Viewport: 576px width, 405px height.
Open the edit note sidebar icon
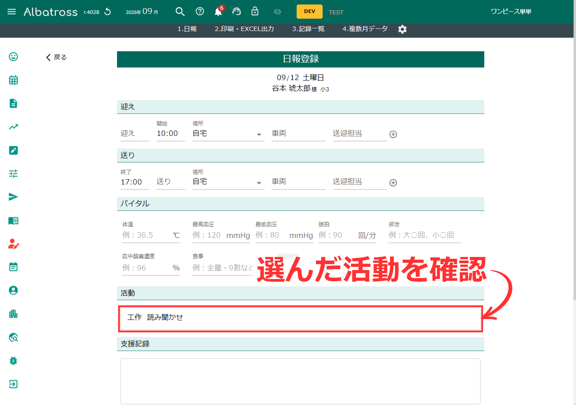coord(13,150)
